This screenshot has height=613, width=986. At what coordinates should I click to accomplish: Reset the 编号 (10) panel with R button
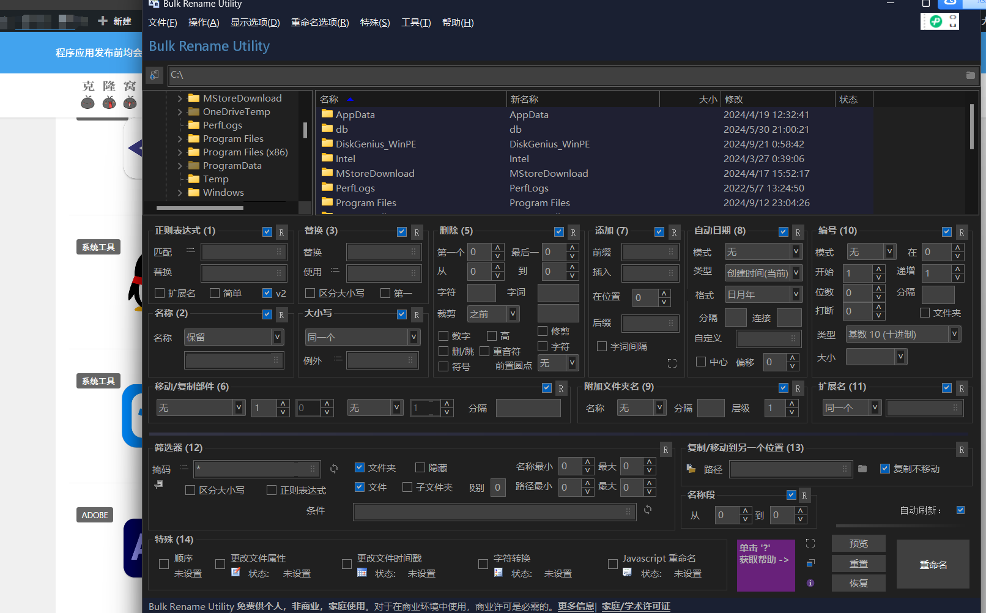962,232
